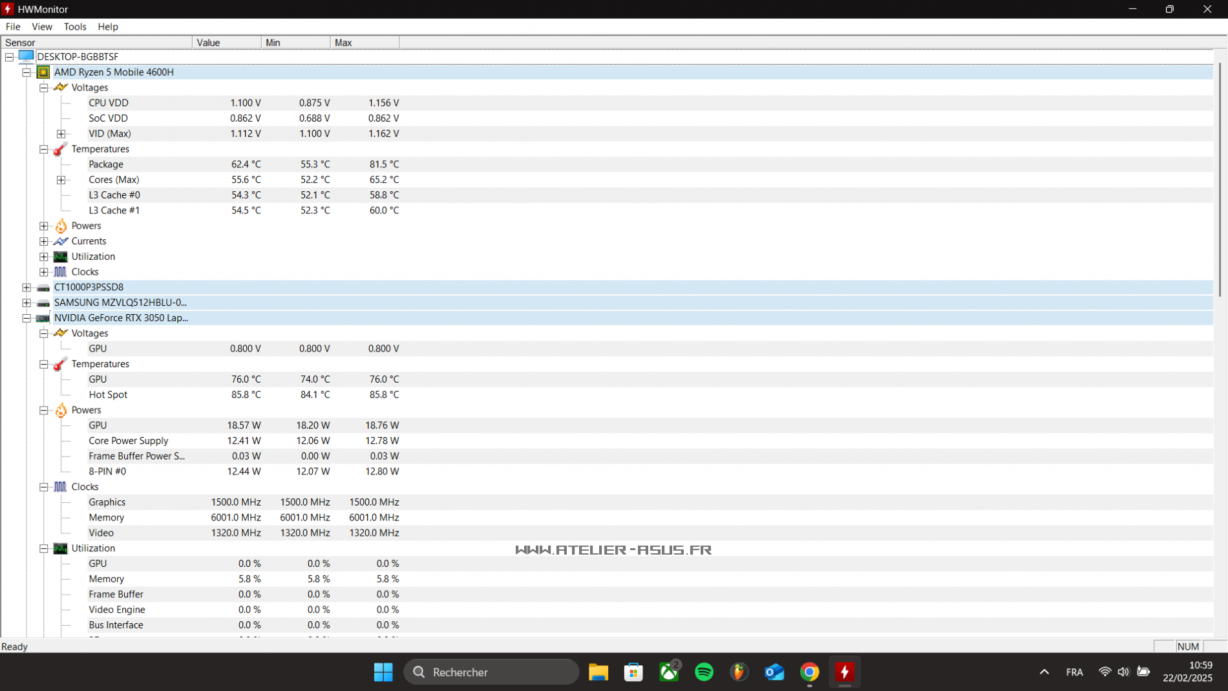Image resolution: width=1228 pixels, height=691 pixels.
Task: Collapse the CPU Voltages group
Action: click(43, 88)
